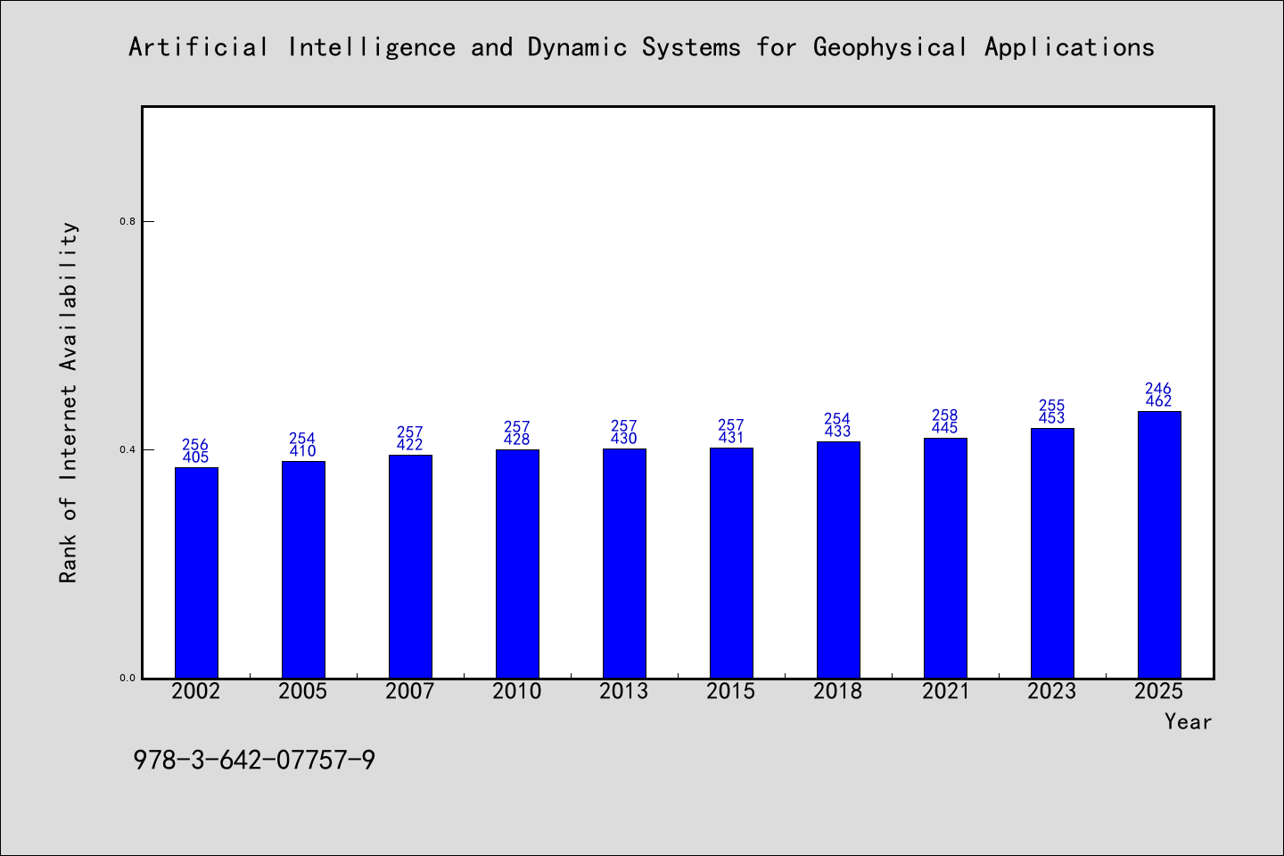The height and width of the screenshot is (856, 1284).
Task: Click the chart title text
Action: pos(641,47)
